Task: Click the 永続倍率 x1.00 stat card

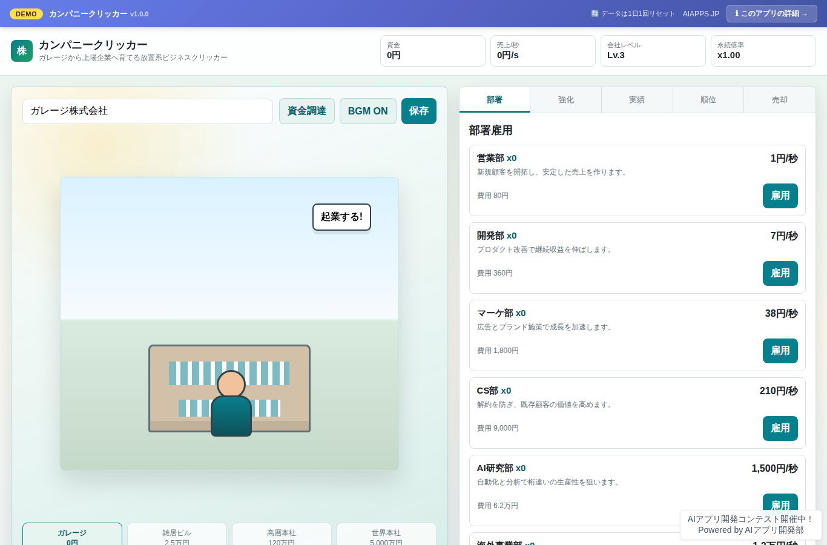Action: click(x=763, y=51)
